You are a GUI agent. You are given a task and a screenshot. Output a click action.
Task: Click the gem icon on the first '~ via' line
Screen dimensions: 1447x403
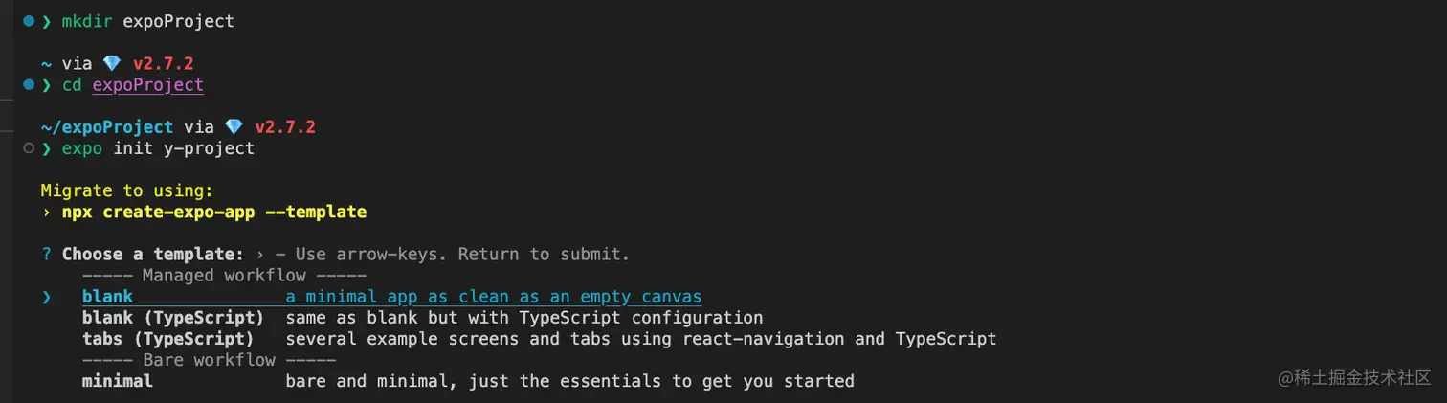pos(112,64)
